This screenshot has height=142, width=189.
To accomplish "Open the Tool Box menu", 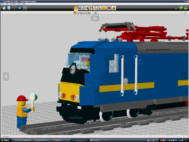I will coord(13,4).
